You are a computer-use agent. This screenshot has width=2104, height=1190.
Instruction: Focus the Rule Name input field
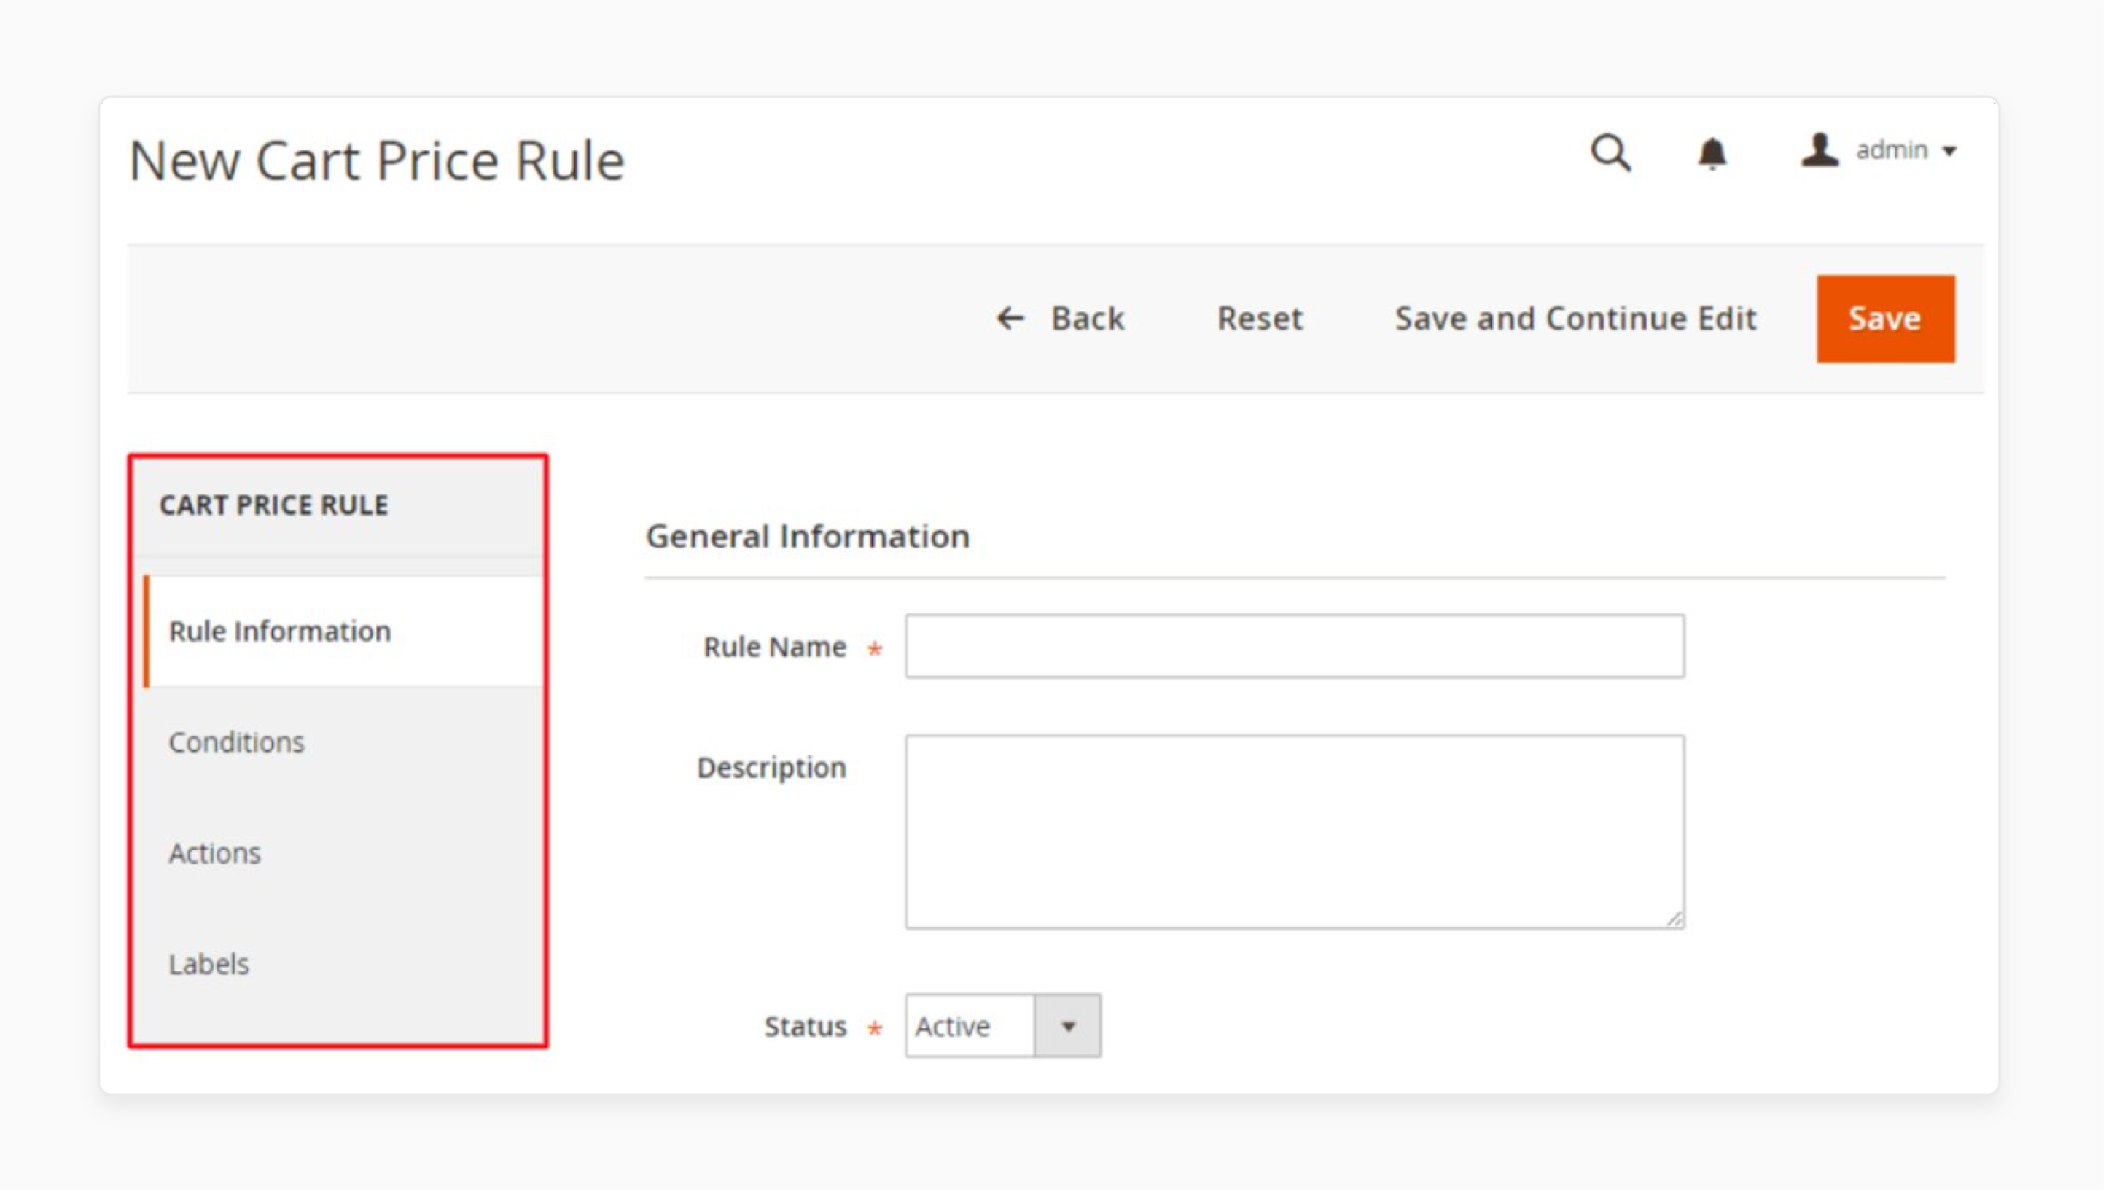(1294, 646)
